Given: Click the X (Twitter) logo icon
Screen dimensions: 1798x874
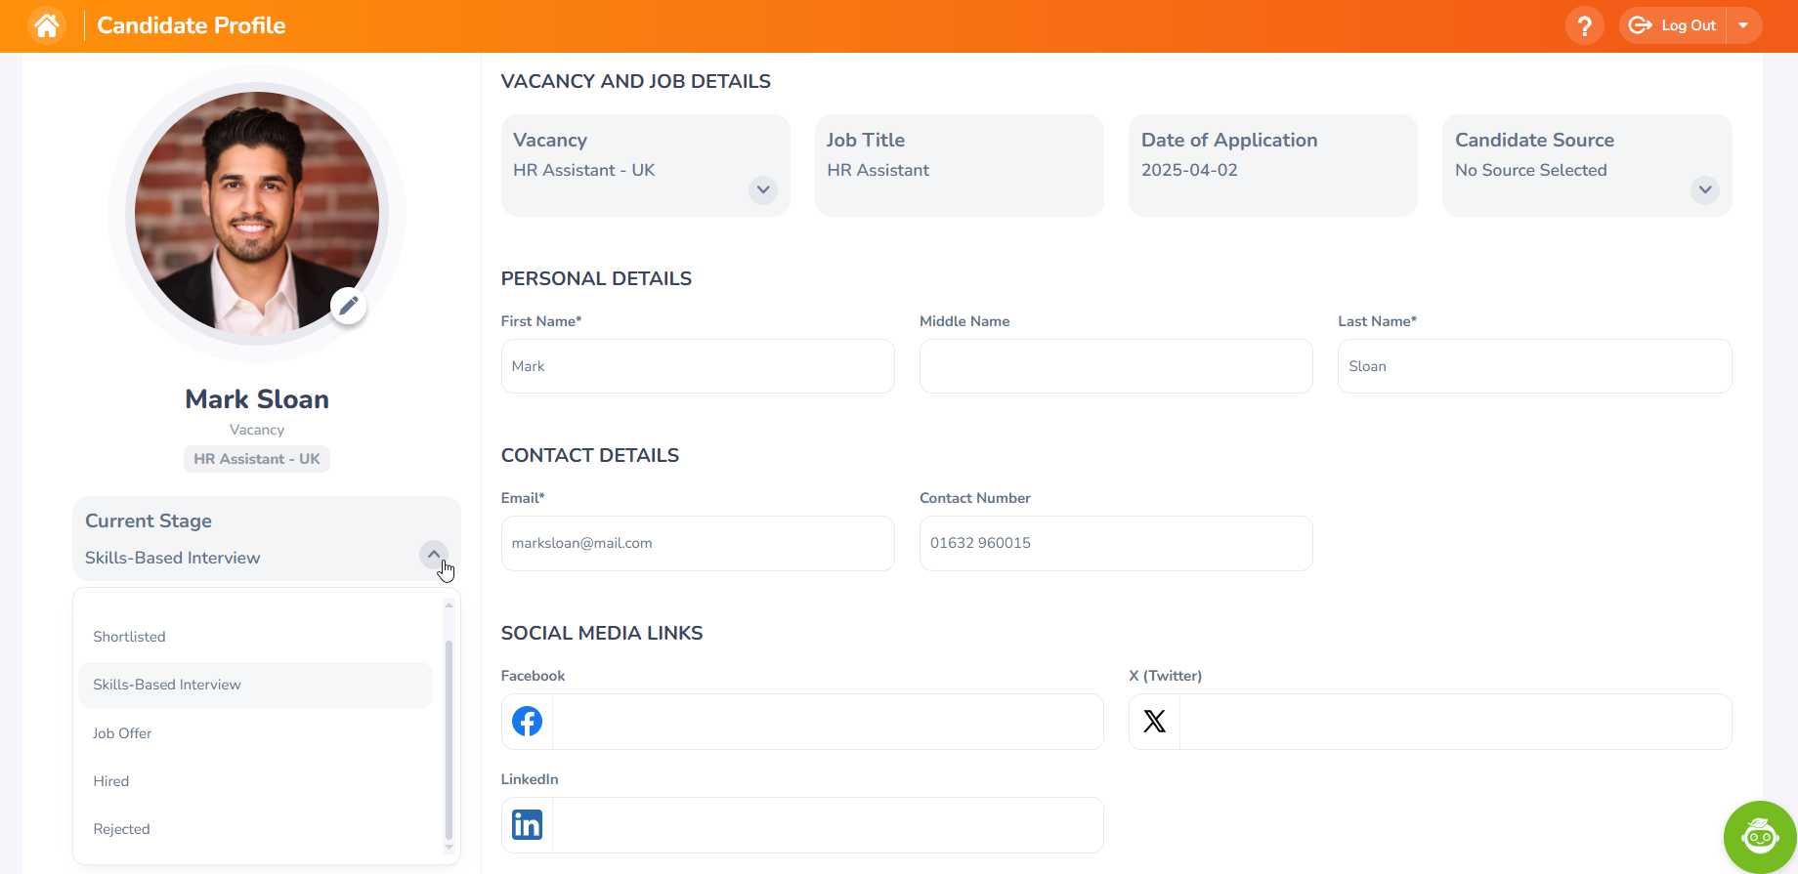Looking at the screenshot, I should (1154, 722).
